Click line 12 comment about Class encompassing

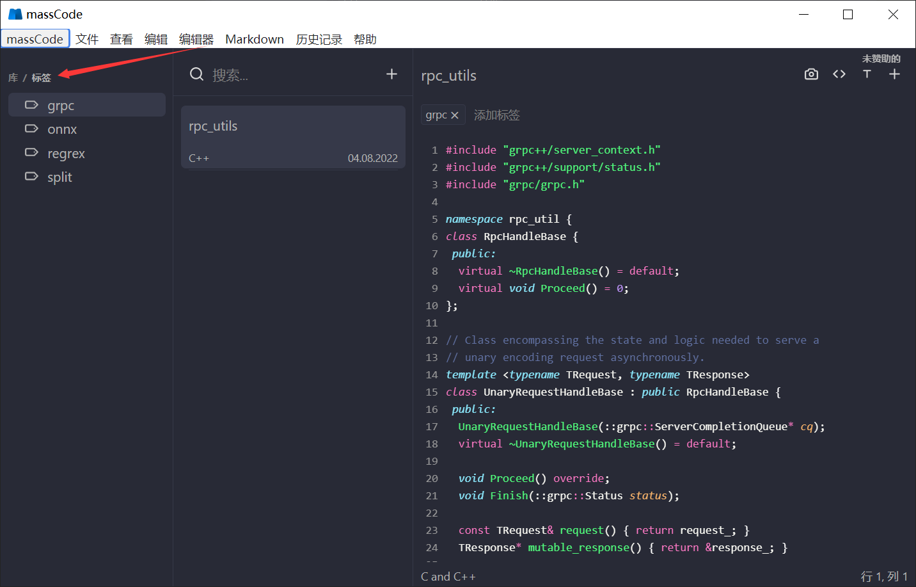point(632,340)
